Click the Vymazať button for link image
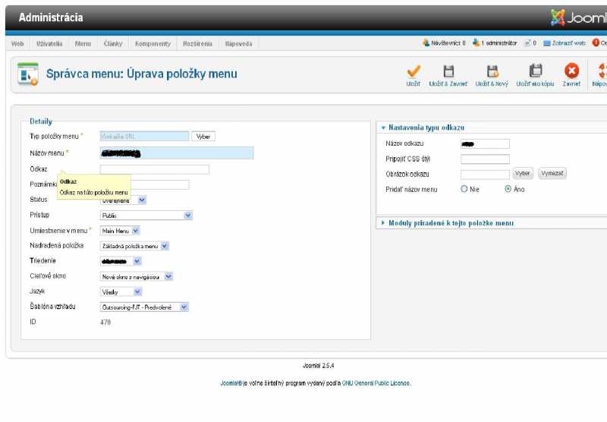607x422 pixels. coord(552,174)
